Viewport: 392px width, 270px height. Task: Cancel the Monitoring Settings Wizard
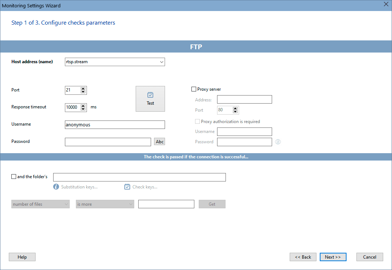click(x=370, y=257)
